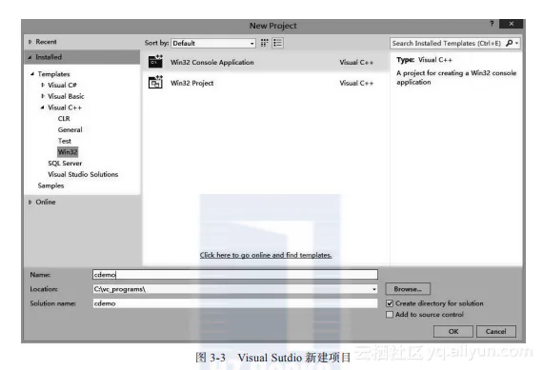This screenshot has height=370, width=543.
Task: Click the Solution name text field
Action: pos(235,303)
